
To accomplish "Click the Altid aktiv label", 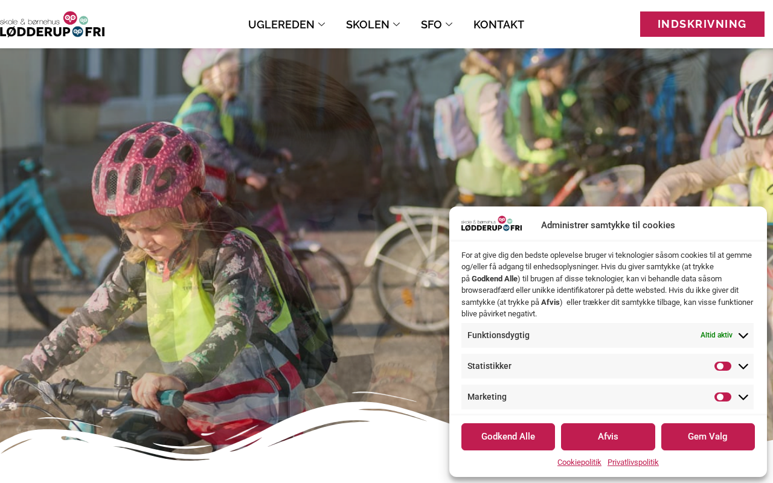I will (716, 336).
